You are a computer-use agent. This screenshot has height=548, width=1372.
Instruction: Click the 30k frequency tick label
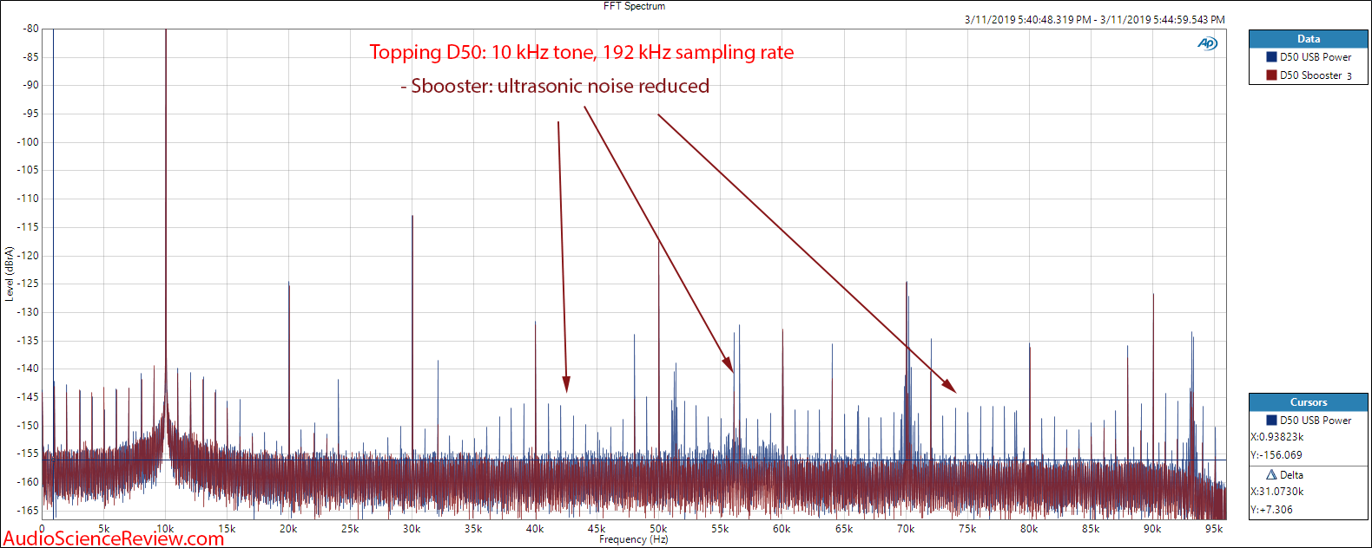412,529
